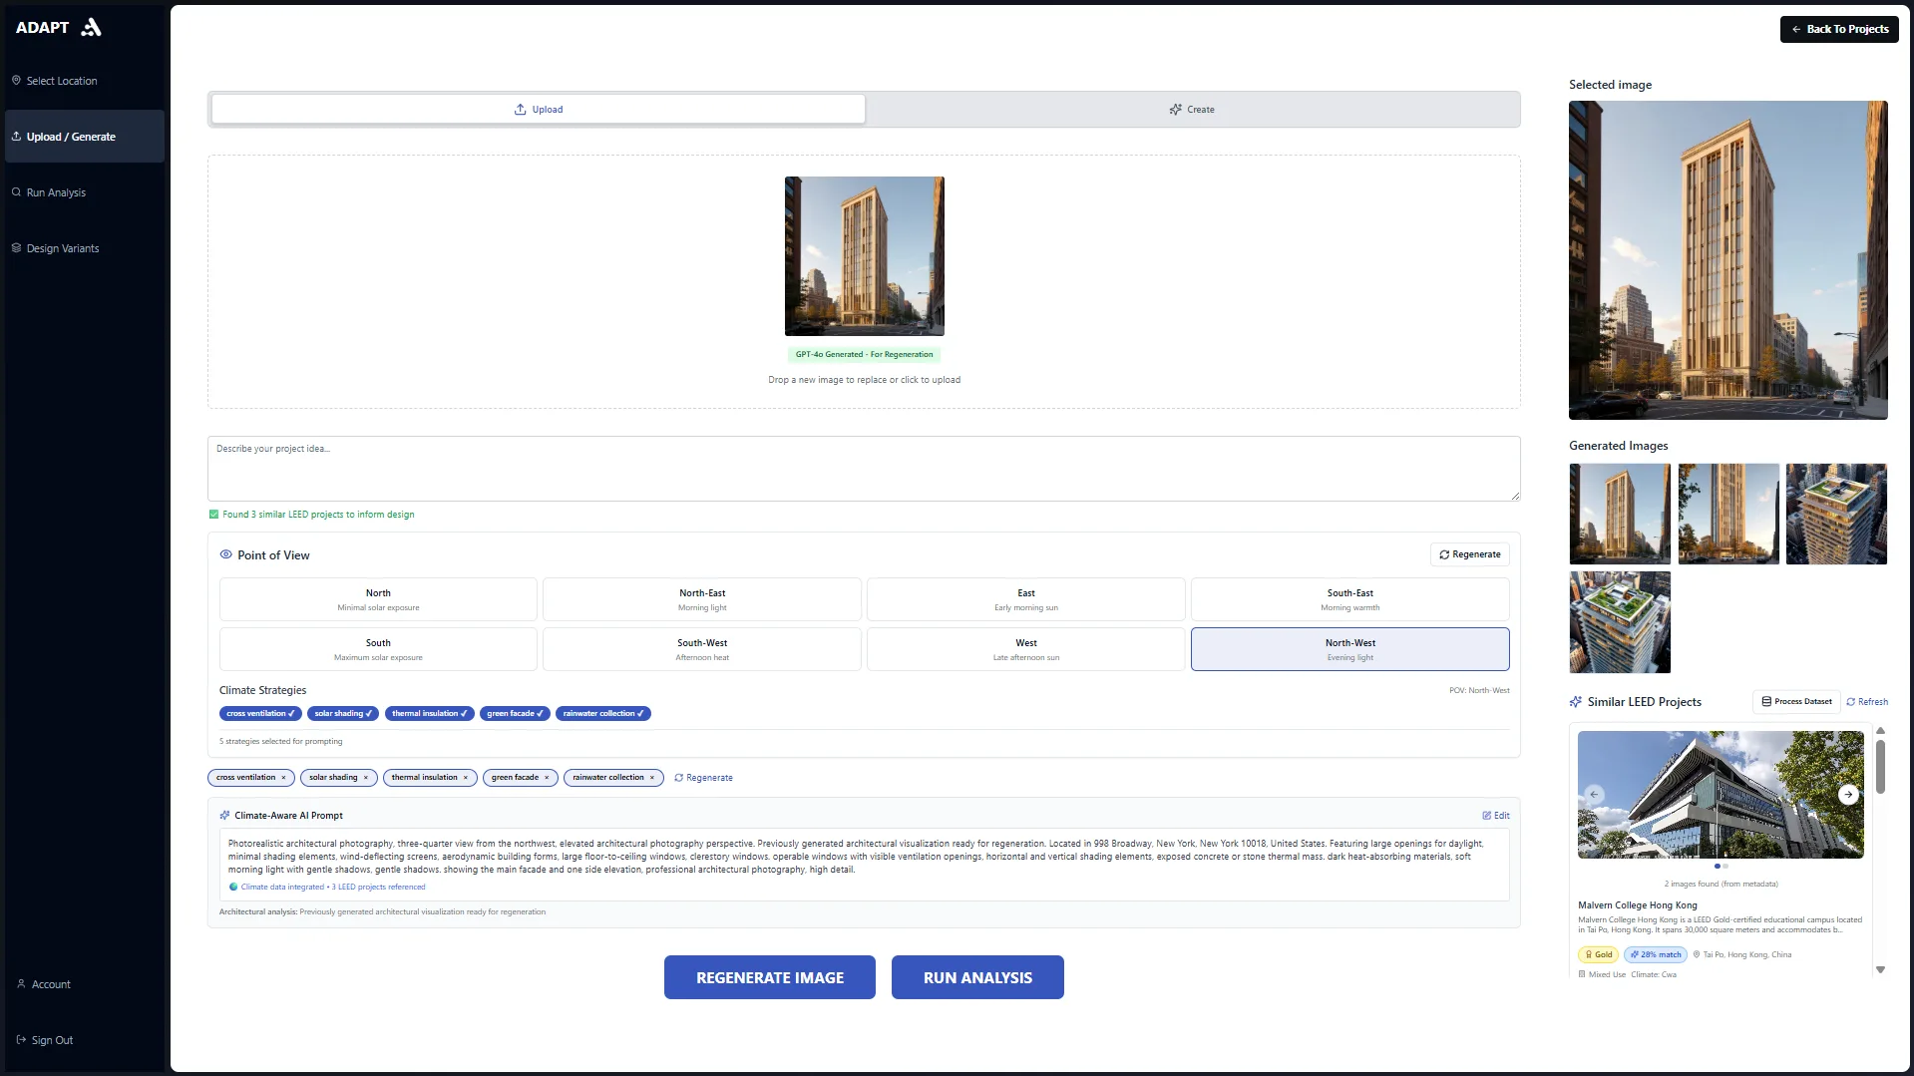This screenshot has height=1076, width=1914.
Task: Click the 28% match badge
Action: pyautogui.click(x=1656, y=954)
